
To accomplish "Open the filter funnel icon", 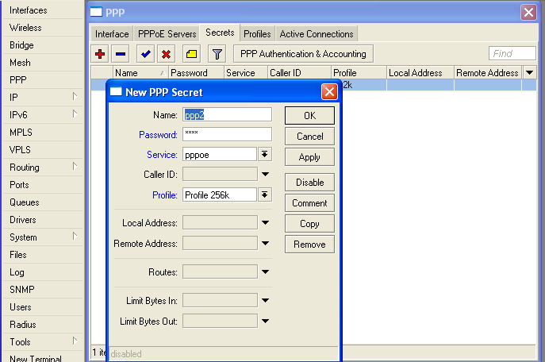I will (x=217, y=54).
